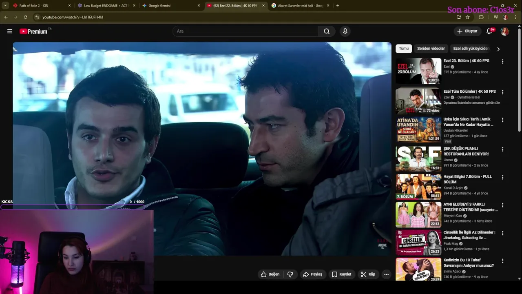Go to YouTube Premium home logo
The height and width of the screenshot is (294, 522).
33,31
